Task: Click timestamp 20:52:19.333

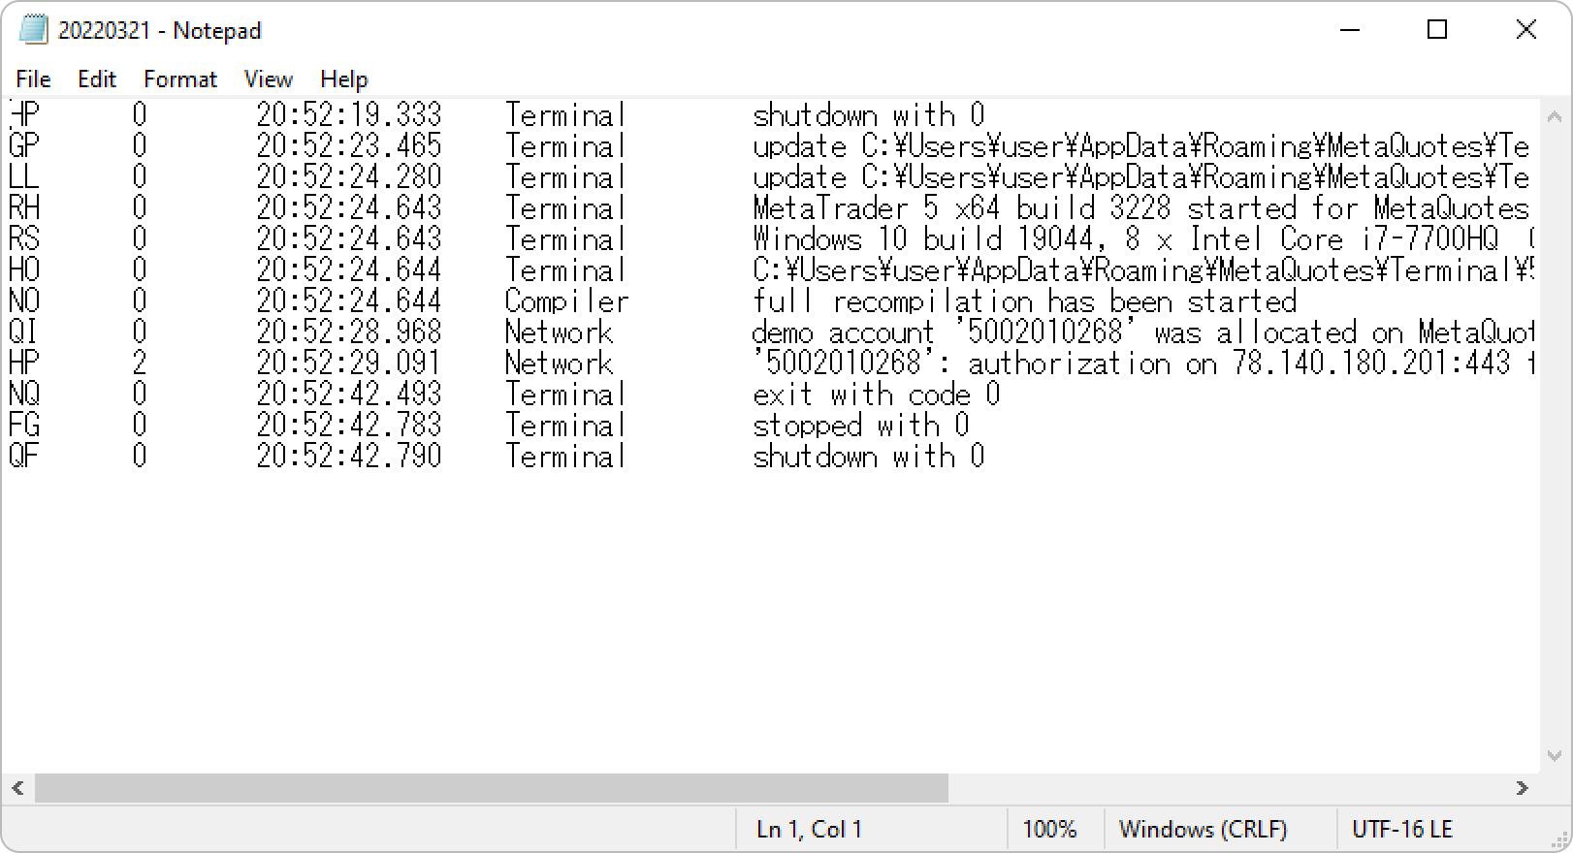Action: click(x=349, y=115)
